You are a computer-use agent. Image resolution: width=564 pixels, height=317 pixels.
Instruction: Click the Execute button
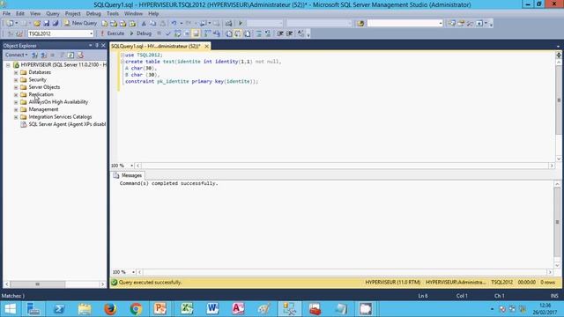pyautogui.click(x=112, y=33)
